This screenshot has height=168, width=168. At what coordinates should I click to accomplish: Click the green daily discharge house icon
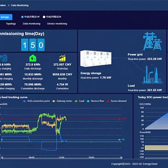click(33, 58)
